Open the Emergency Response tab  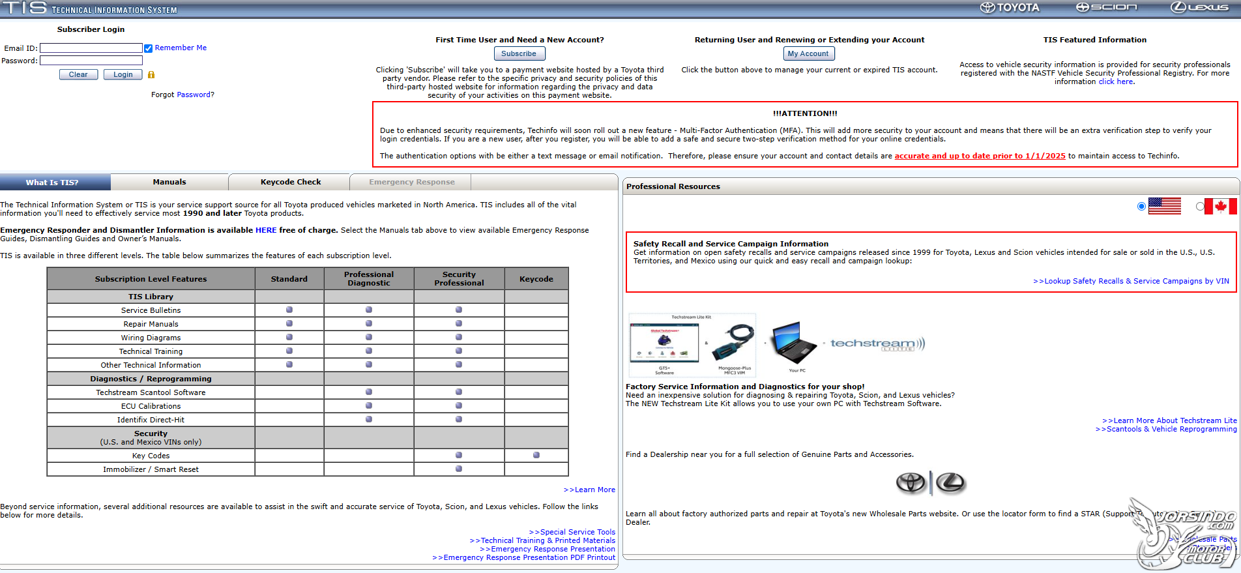(412, 183)
